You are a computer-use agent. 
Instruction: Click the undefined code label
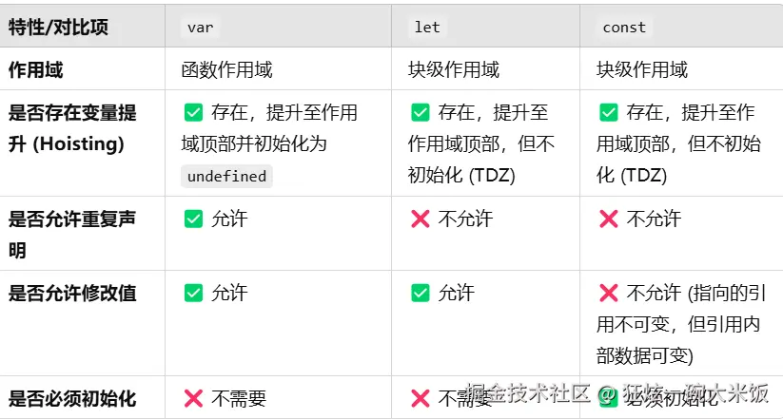pyautogui.click(x=227, y=177)
